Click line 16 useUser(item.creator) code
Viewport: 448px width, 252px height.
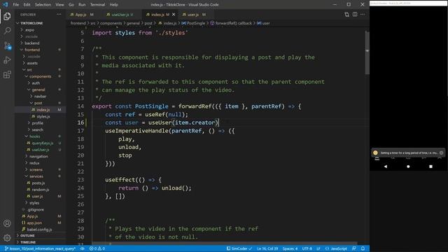(x=183, y=122)
